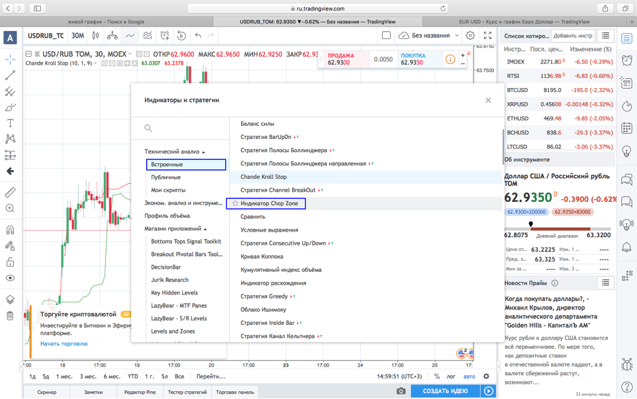Undo the last chart action
The height and width of the screenshot is (399, 637).
(x=198, y=36)
